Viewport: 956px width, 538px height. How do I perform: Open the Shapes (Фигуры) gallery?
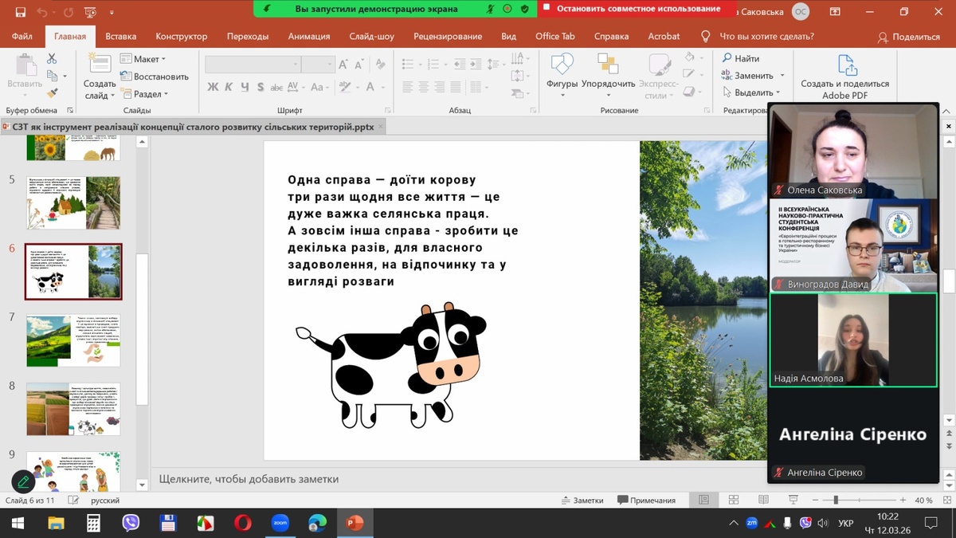[562, 72]
